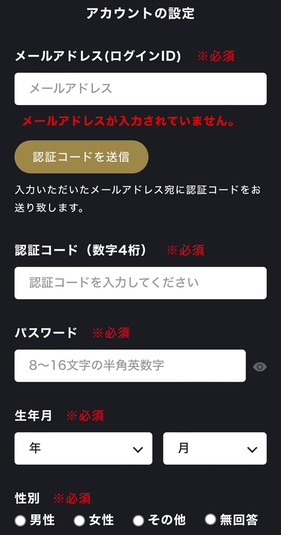
Task: Click the 認証コードを送信 button label text
Action: tap(81, 156)
